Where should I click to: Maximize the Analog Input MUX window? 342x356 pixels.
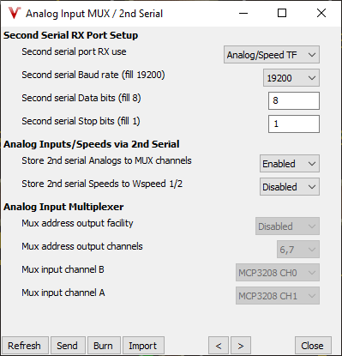coord(282,13)
